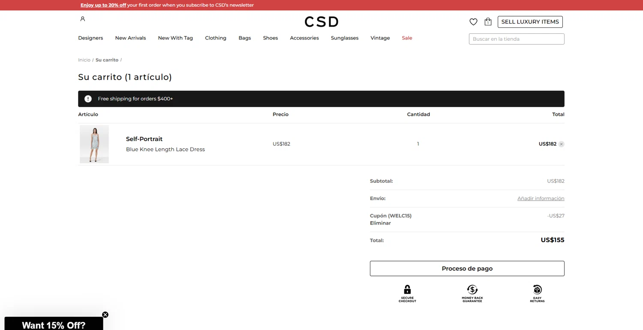Image resolution: width=643 pixels, height=330 pixels.
Task: Click the easy returns box icon
Action: click(537, 290)
